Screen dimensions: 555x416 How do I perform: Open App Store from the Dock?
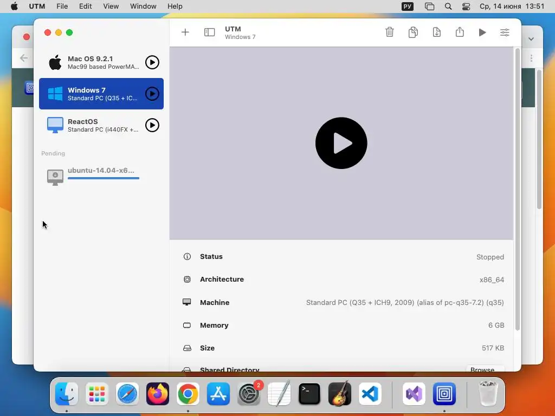tap(218, 394)
